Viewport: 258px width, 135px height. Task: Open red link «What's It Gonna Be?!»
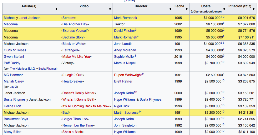click(78, 100)
